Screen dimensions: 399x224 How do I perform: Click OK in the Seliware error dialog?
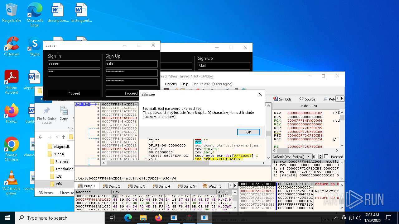pos(248,132)
